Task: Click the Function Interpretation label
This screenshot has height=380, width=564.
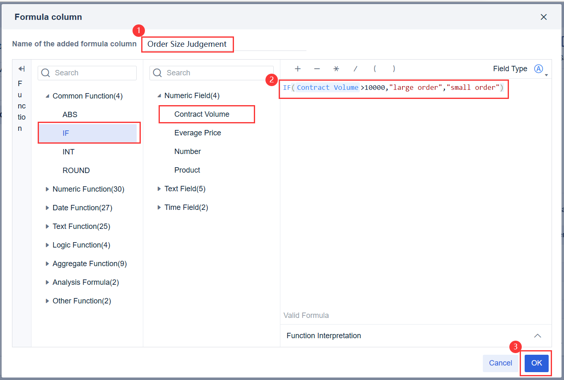Action: [x=324, y=336]
